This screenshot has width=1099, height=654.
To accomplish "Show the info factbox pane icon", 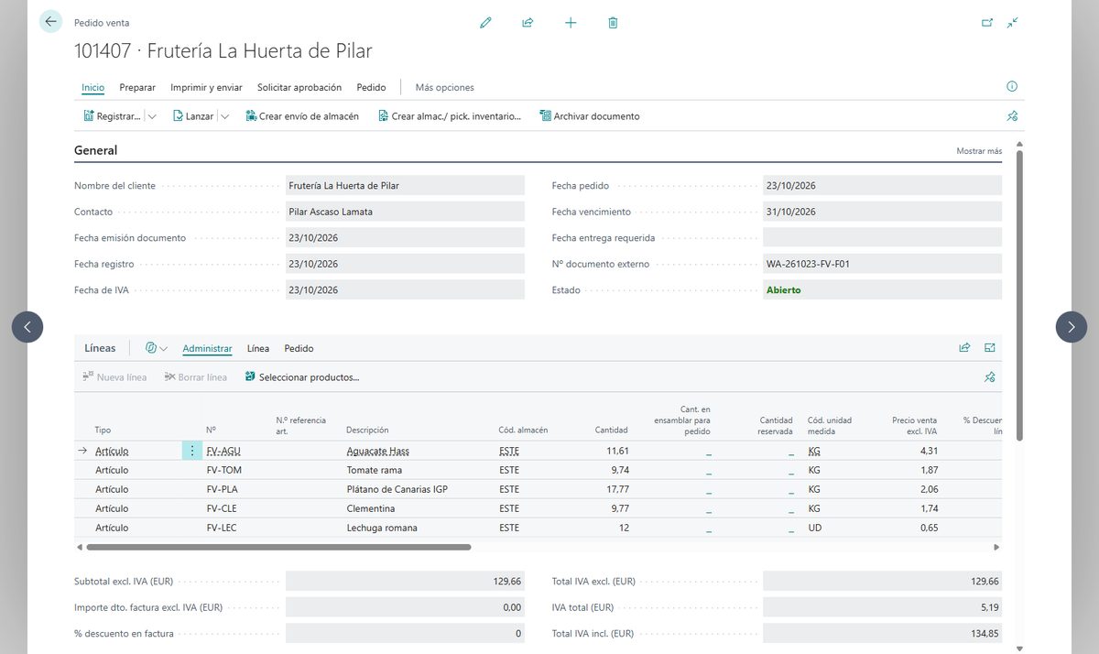I will (x=1012, y=87).
